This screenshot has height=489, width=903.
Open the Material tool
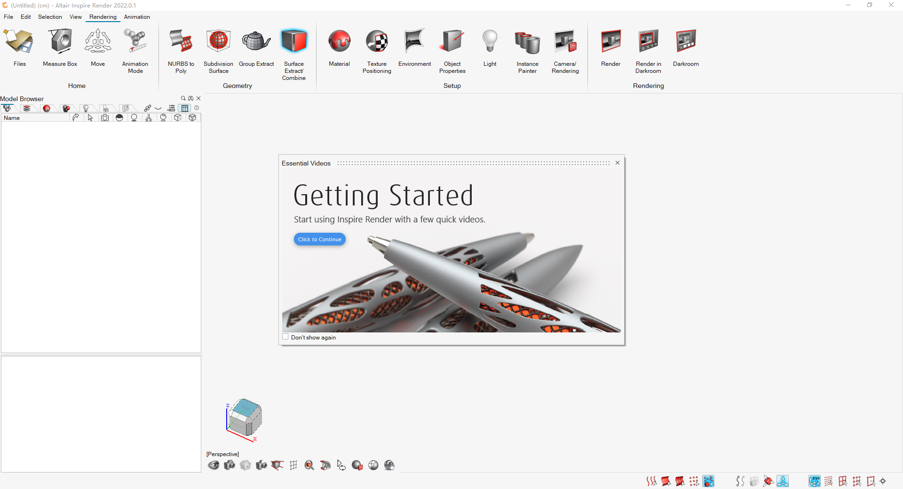point(340,47)
